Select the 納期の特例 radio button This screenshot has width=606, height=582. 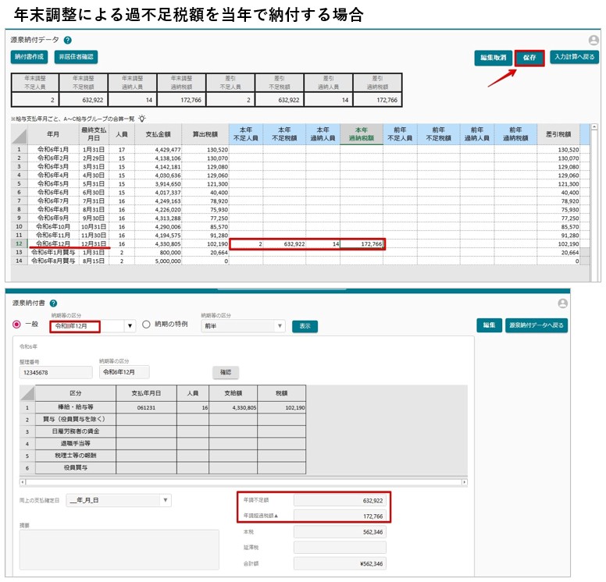(x=146, y=325)
